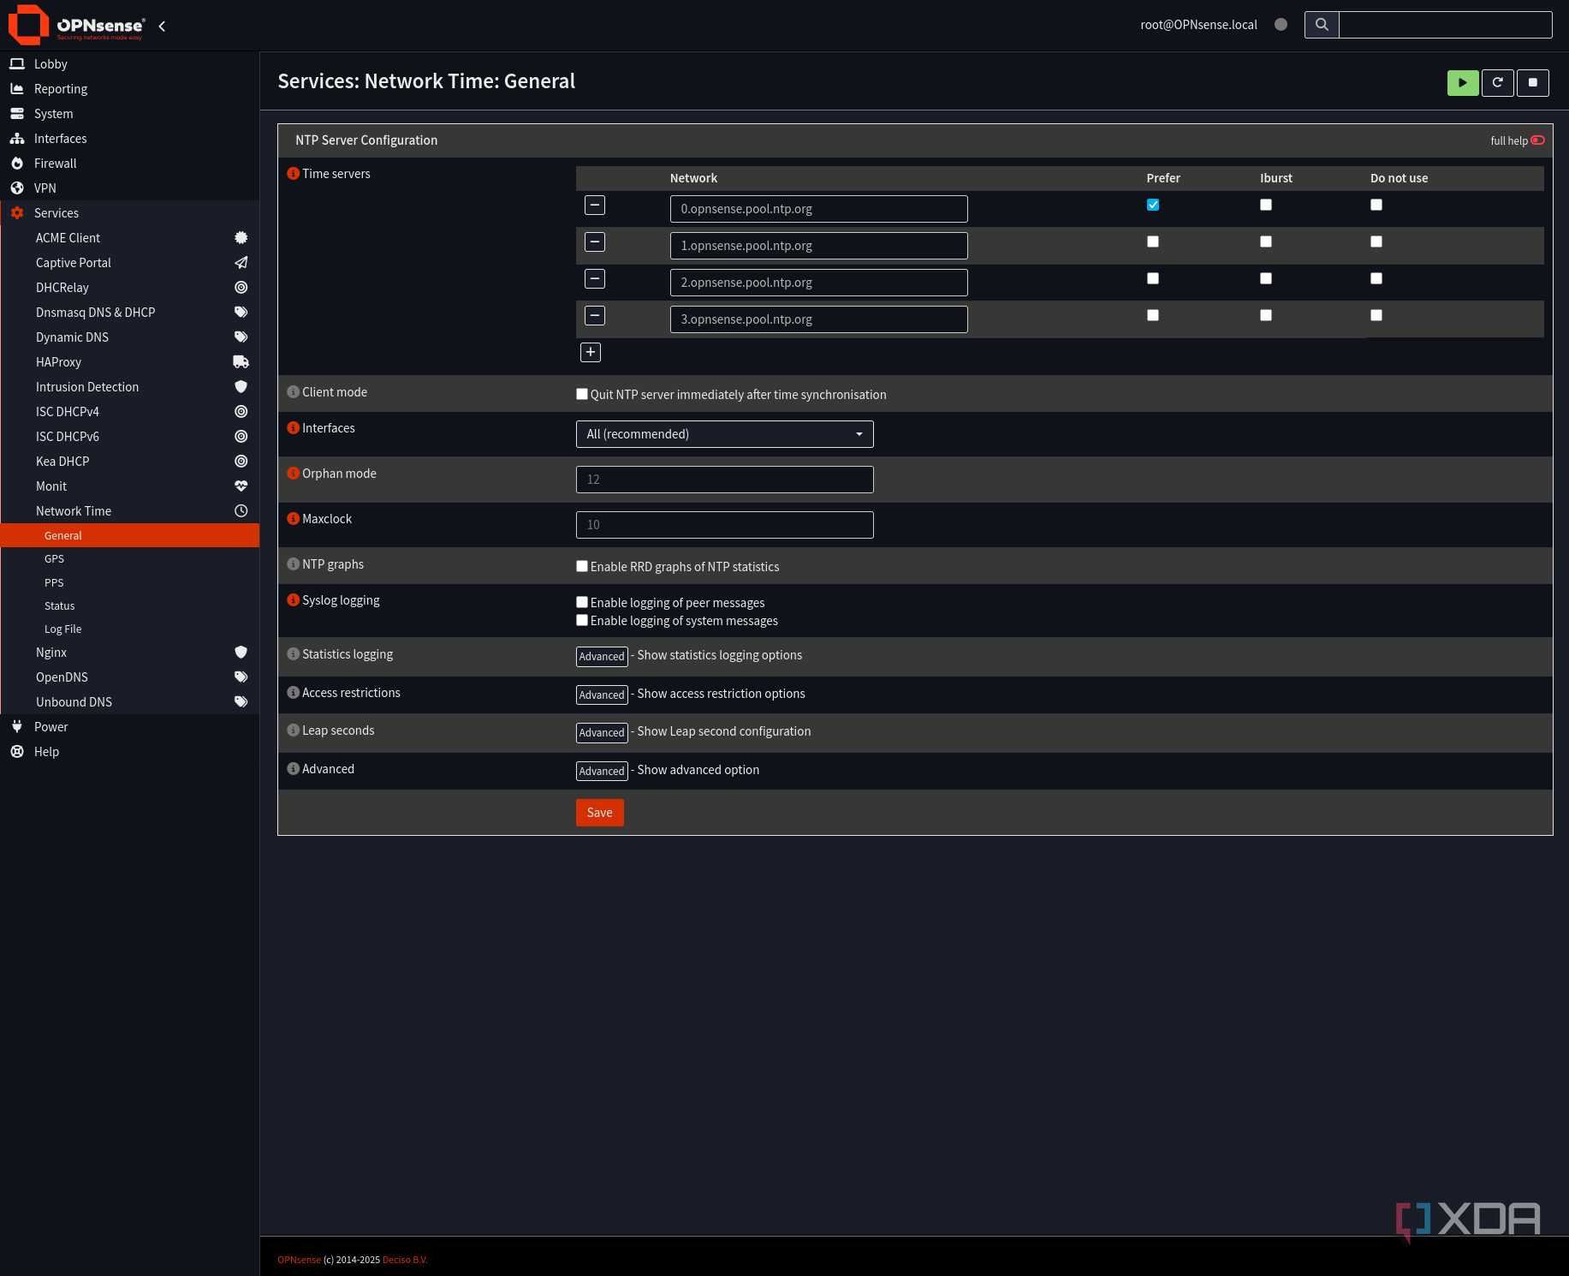Save the NTP configuration
1569x1276 pixels.
coord(600,813)
